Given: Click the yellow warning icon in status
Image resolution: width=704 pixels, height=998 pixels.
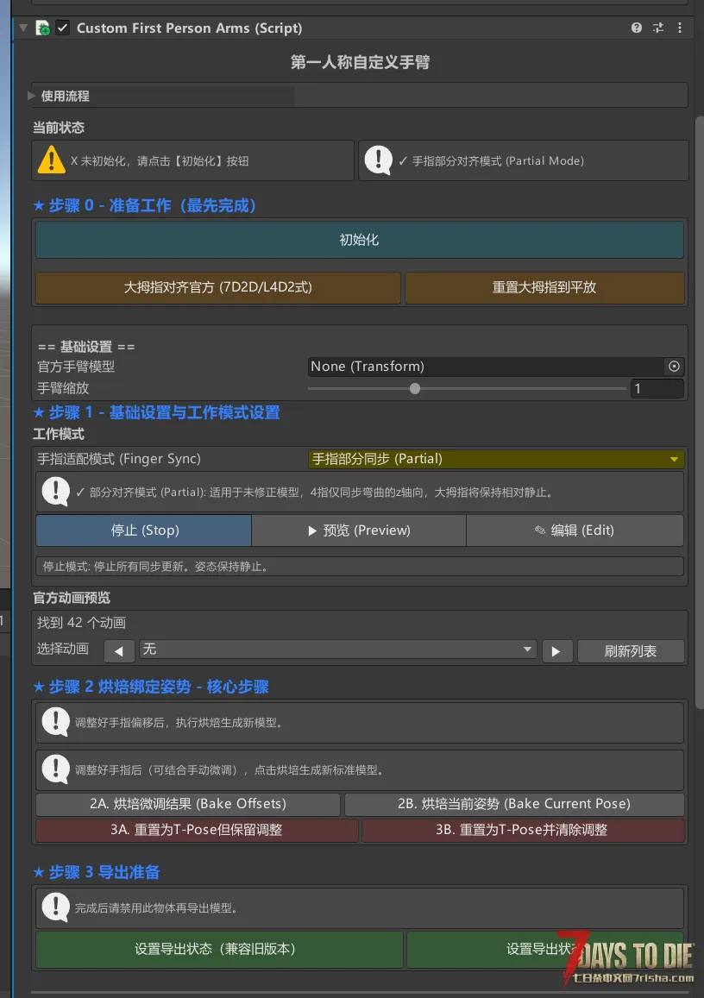Looking at the screenshot, I should point(52,160).
